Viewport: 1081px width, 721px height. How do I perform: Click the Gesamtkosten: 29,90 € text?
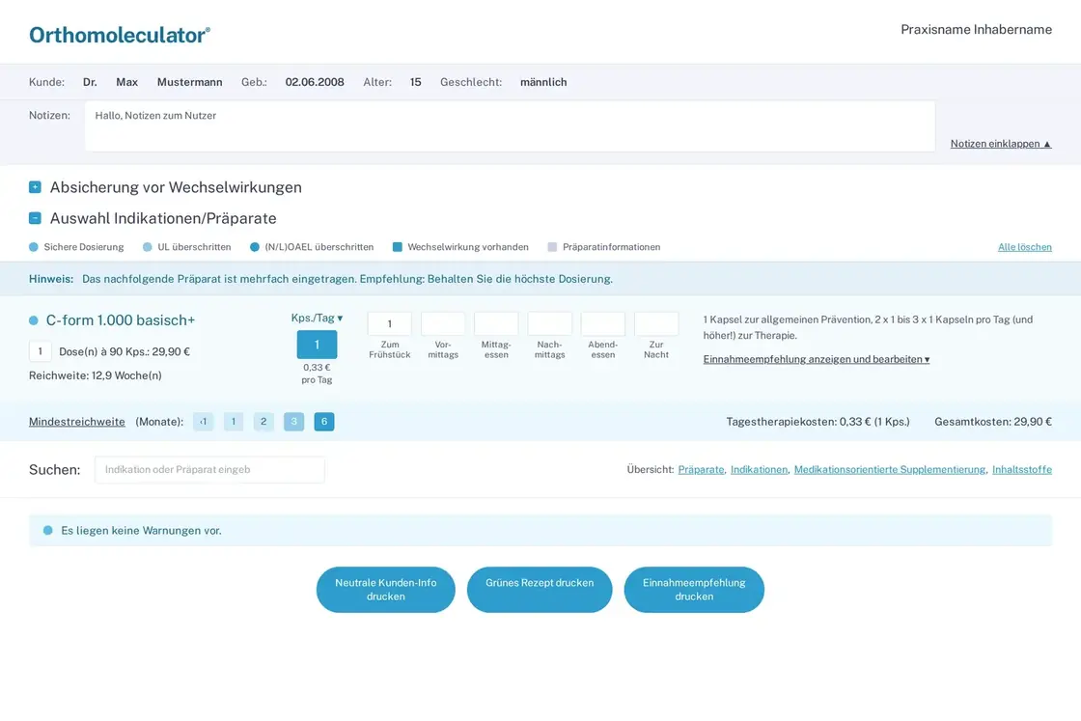coord(993,422)
